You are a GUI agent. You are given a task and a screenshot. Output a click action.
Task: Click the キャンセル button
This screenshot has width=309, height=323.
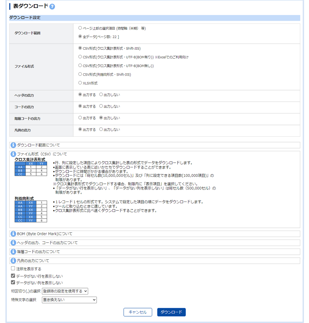click(138, 312)
